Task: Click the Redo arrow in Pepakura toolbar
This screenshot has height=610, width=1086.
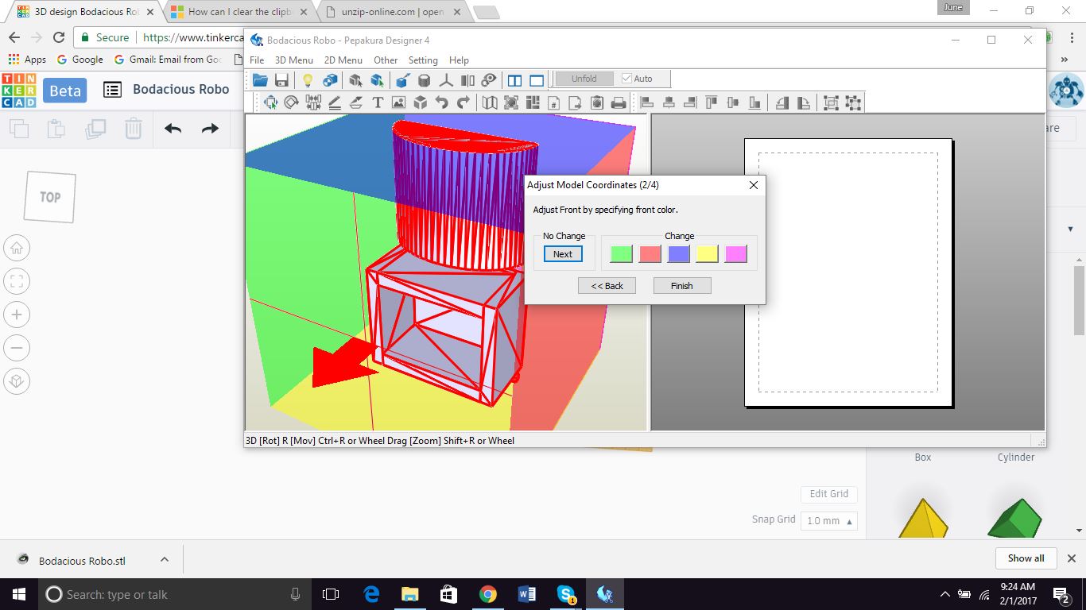Action: [x=463, y=102]
